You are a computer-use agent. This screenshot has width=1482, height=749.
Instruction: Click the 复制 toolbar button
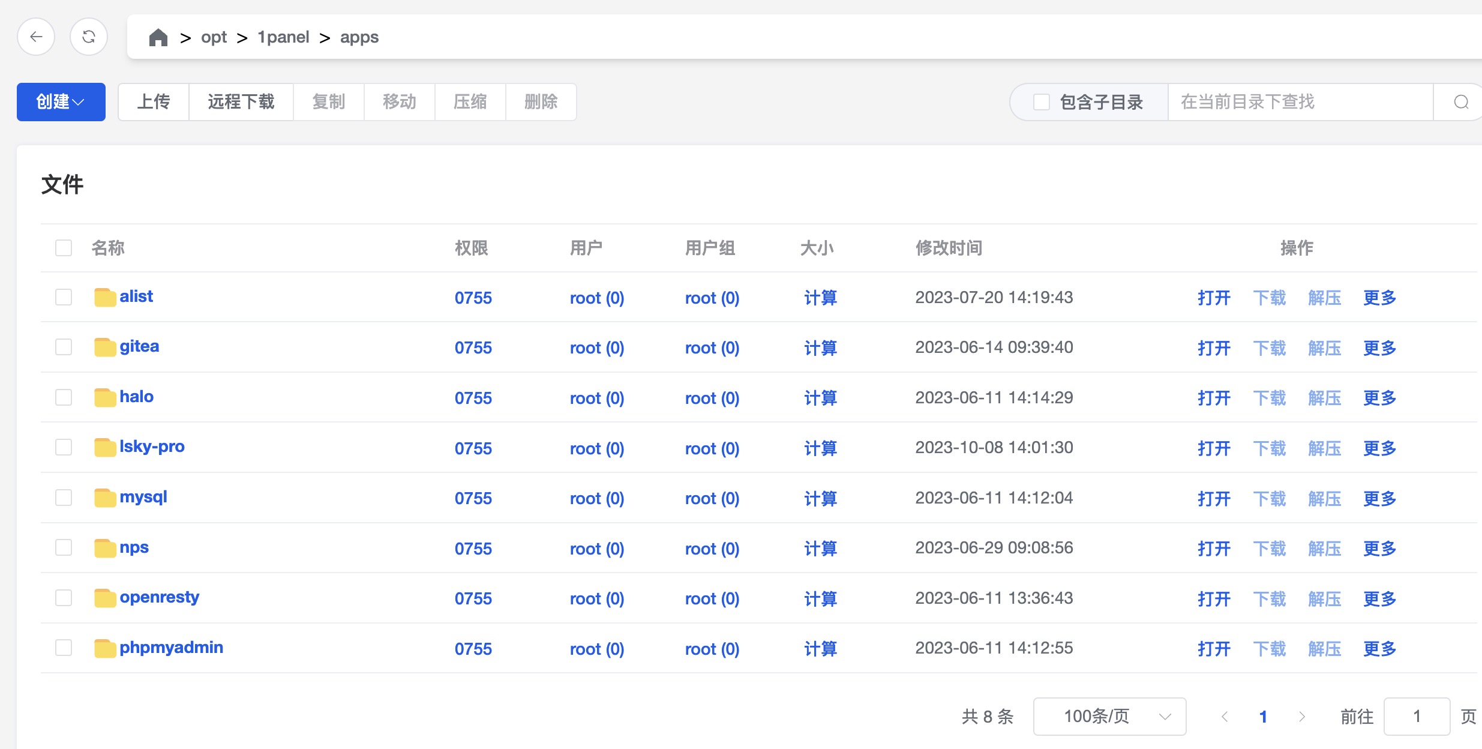point(329,102)
